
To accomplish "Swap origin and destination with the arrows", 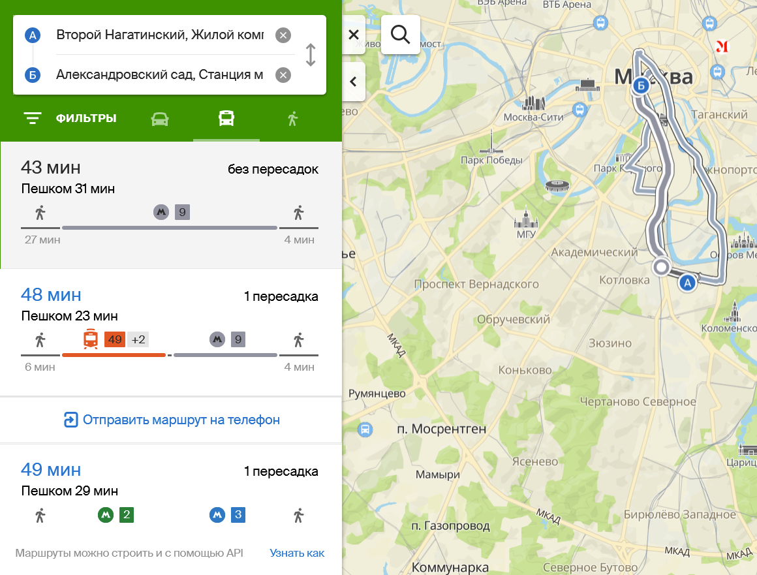I will [311, 55].
